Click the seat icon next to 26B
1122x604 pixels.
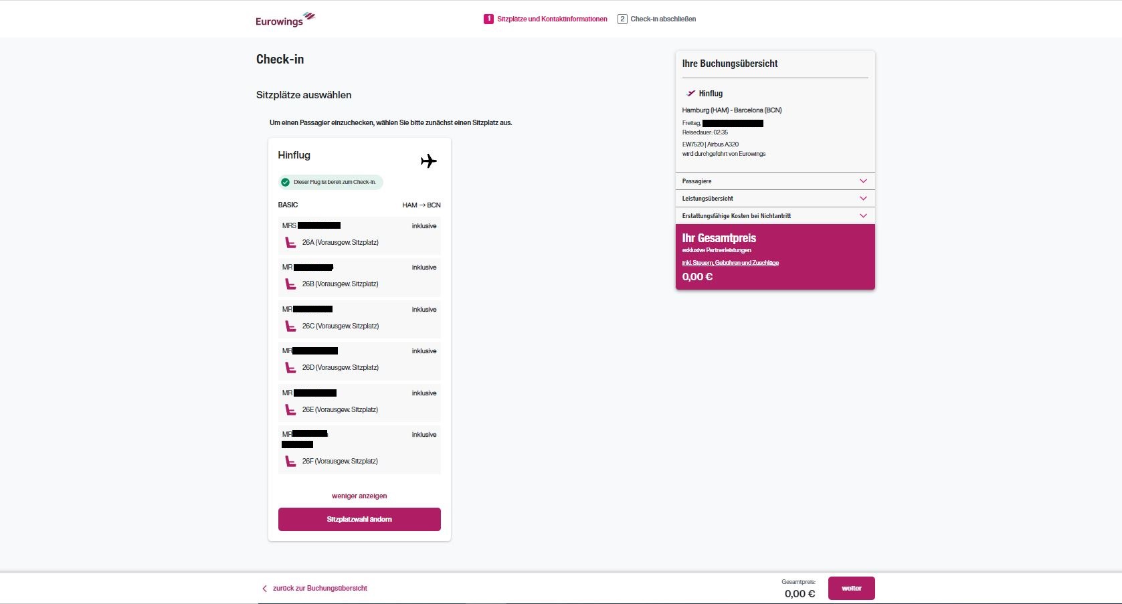pos(290,284)
